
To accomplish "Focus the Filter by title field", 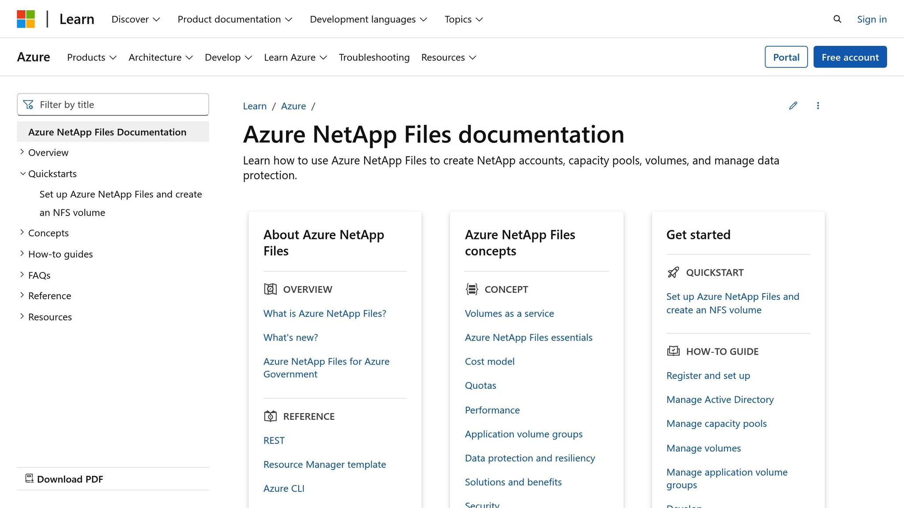I will (x=113, y=105).
